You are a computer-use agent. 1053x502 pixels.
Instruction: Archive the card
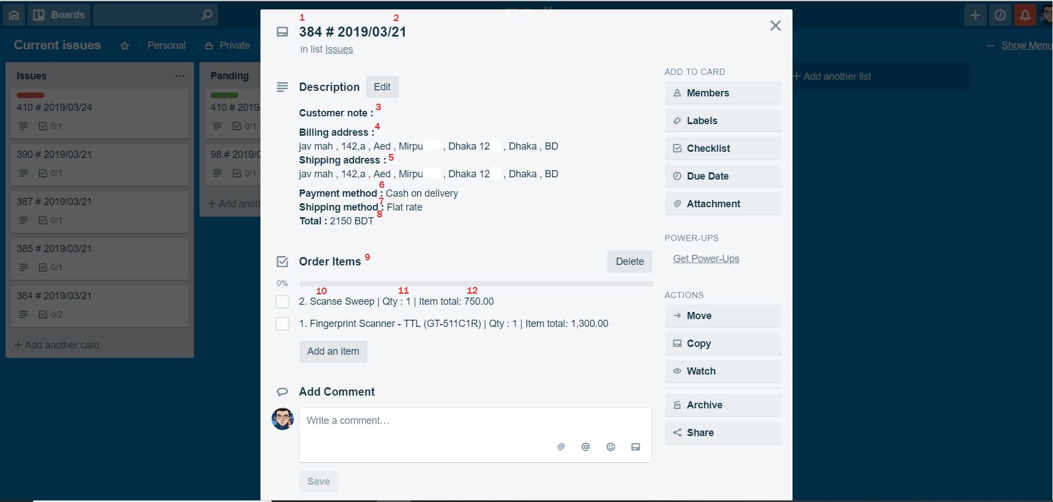[723, 405]
